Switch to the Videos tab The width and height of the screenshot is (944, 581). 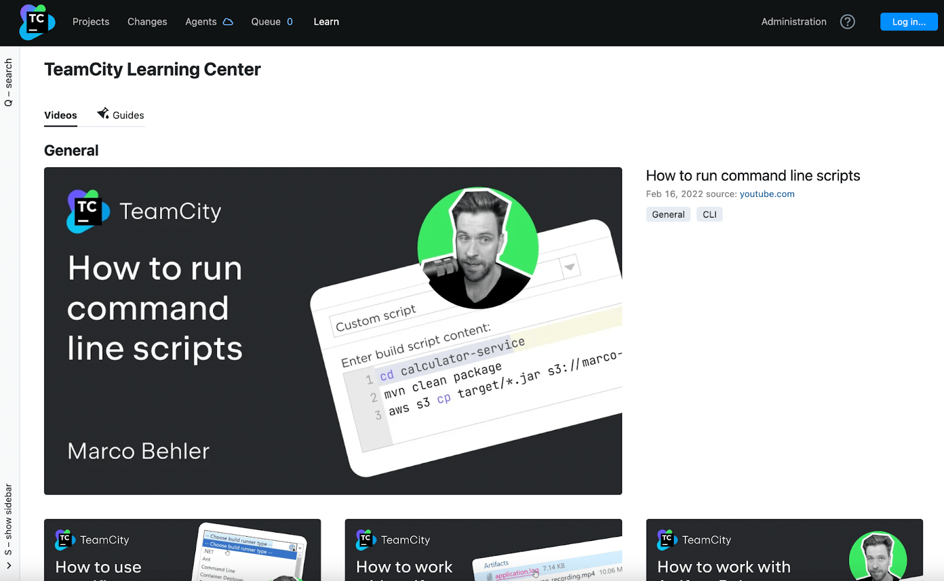pyautogui.click(x=61, y=115)
